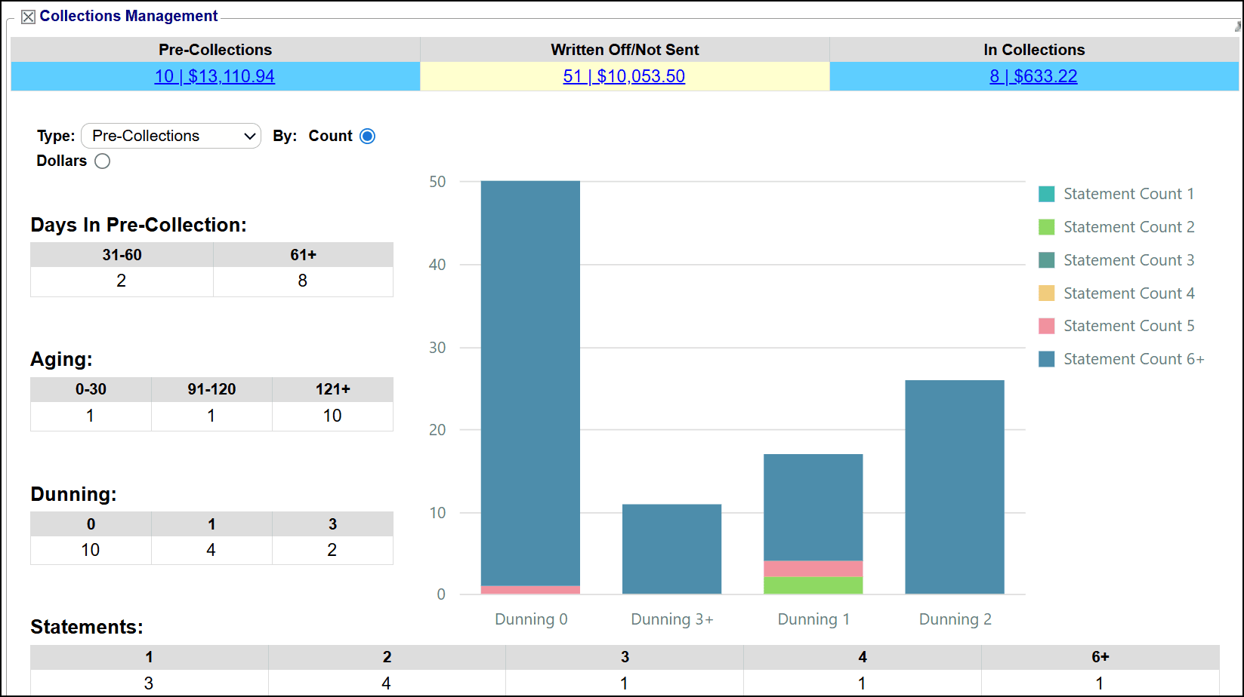Viewport: 1244px width, 697px height.
Task: Click the Dunning 0 blue bar
Action: click(x=530, y=377)
